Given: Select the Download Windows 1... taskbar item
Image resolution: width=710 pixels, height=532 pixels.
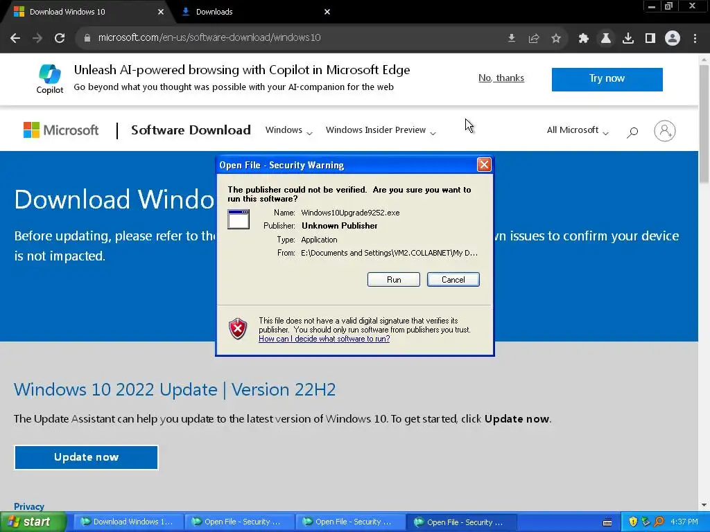Looking at the screenshot, I should [128, 522].
